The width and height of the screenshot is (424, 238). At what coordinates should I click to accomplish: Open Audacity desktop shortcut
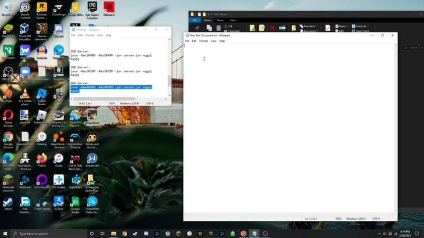coord(42,52)
